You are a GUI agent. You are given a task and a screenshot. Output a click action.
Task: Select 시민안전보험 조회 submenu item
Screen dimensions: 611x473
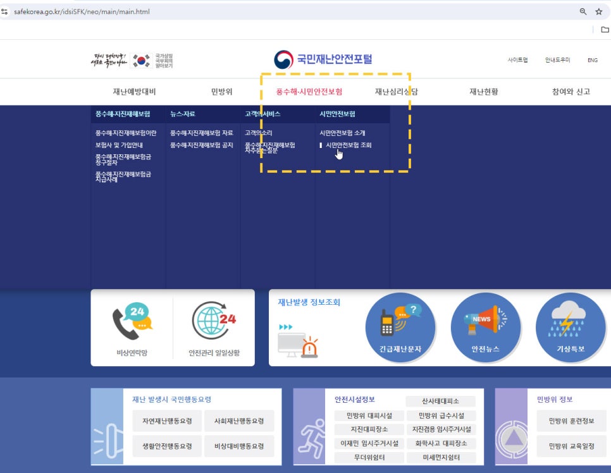pos(349,145)
